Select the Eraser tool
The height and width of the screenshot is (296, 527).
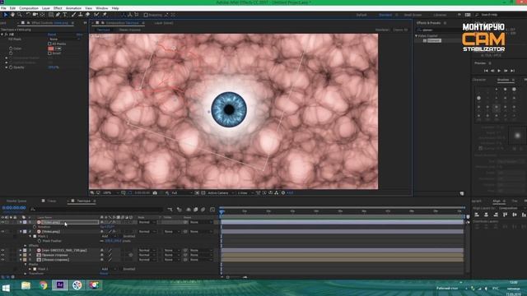tap(87, 15)
